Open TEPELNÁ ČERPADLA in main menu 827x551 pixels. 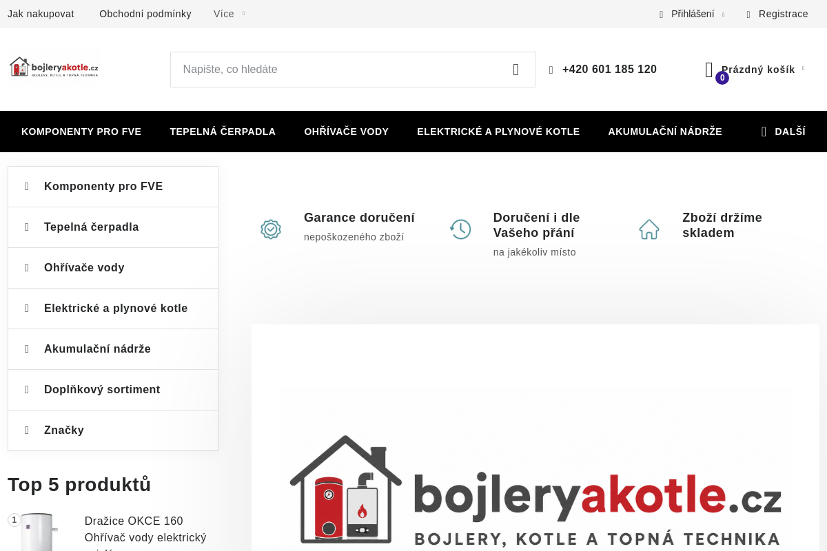pyautogui.click(x=223, y=132)
